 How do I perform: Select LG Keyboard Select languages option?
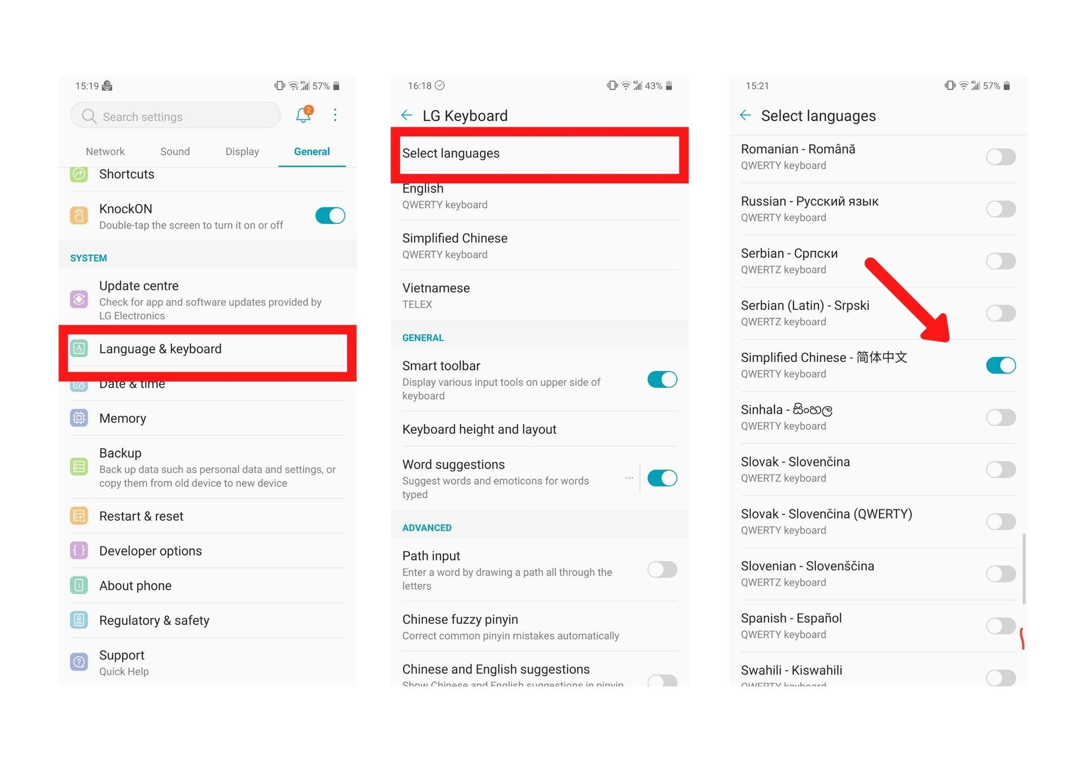point(539,153)
